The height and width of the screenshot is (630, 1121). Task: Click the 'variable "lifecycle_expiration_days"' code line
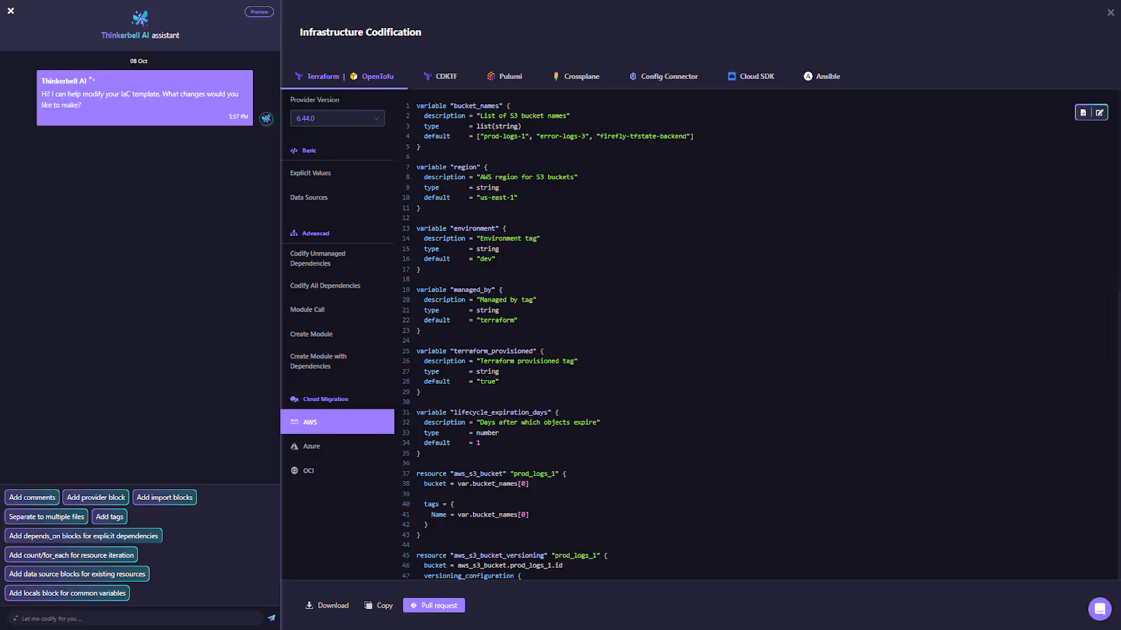488,412
